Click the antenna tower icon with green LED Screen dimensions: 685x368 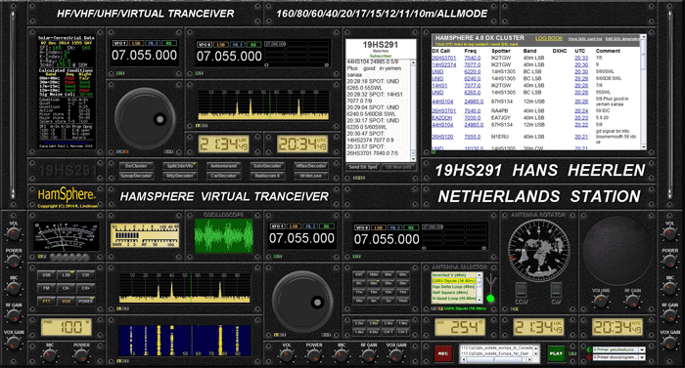490,289
